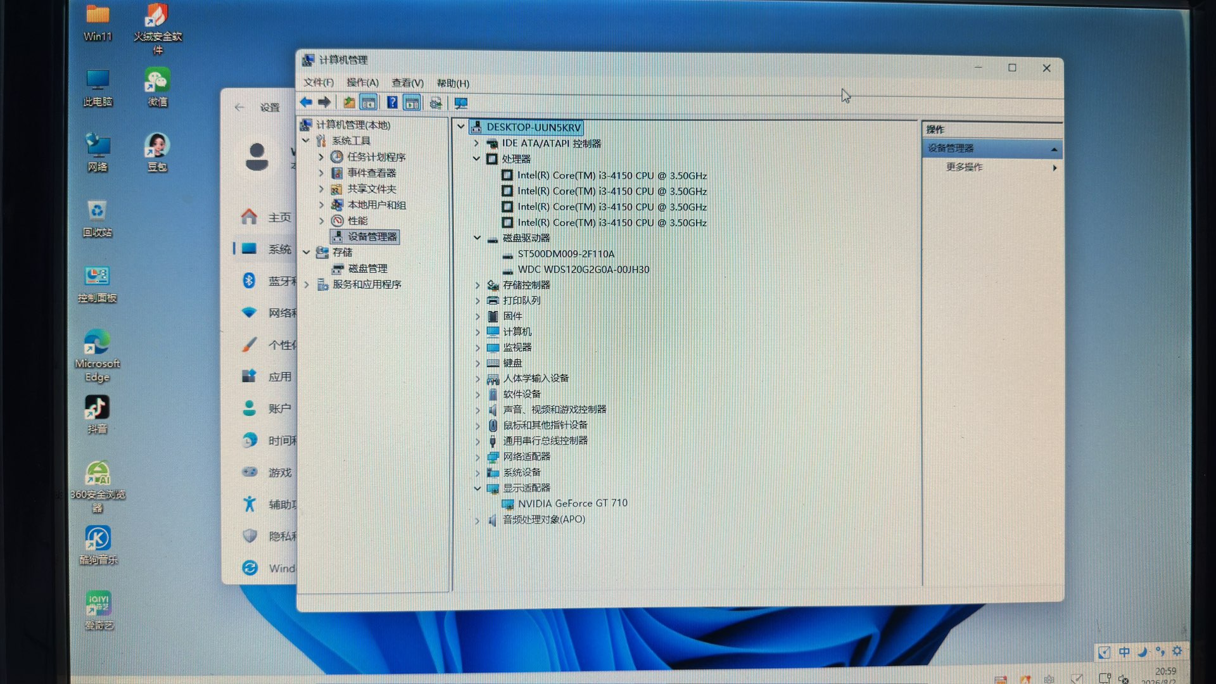The image size is (1216, 684).
Task: Select the ST500DM009-2F110A disk drive
Action: 559,254
